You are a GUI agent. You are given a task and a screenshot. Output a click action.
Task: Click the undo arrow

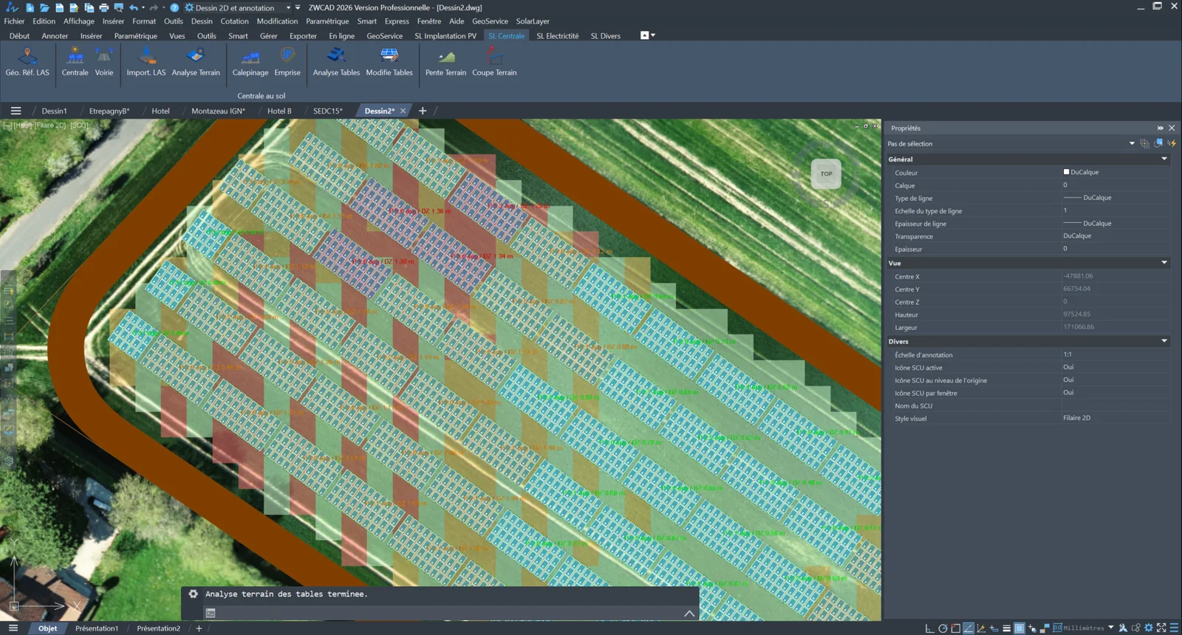click(x=134, y=7)
